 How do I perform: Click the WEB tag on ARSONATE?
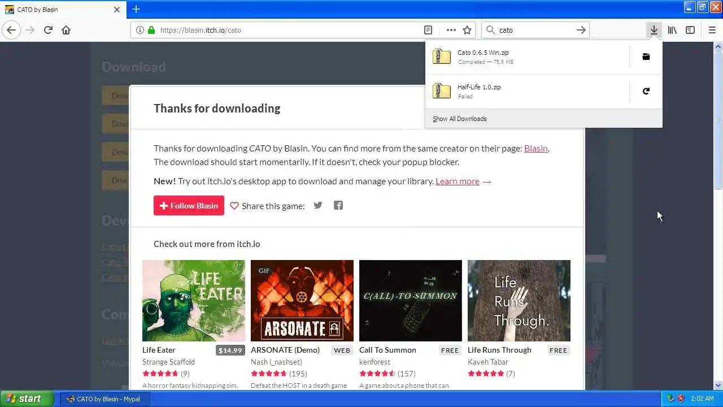tap(342, 350)
